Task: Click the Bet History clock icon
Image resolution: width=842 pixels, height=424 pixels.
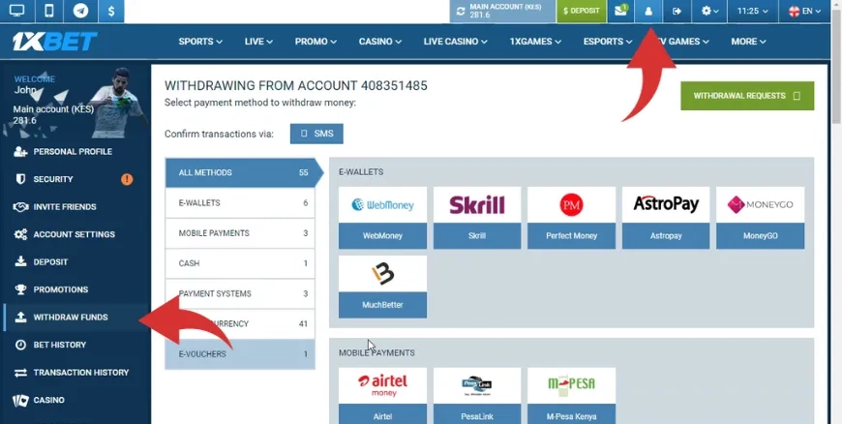Action: point(20,345)
